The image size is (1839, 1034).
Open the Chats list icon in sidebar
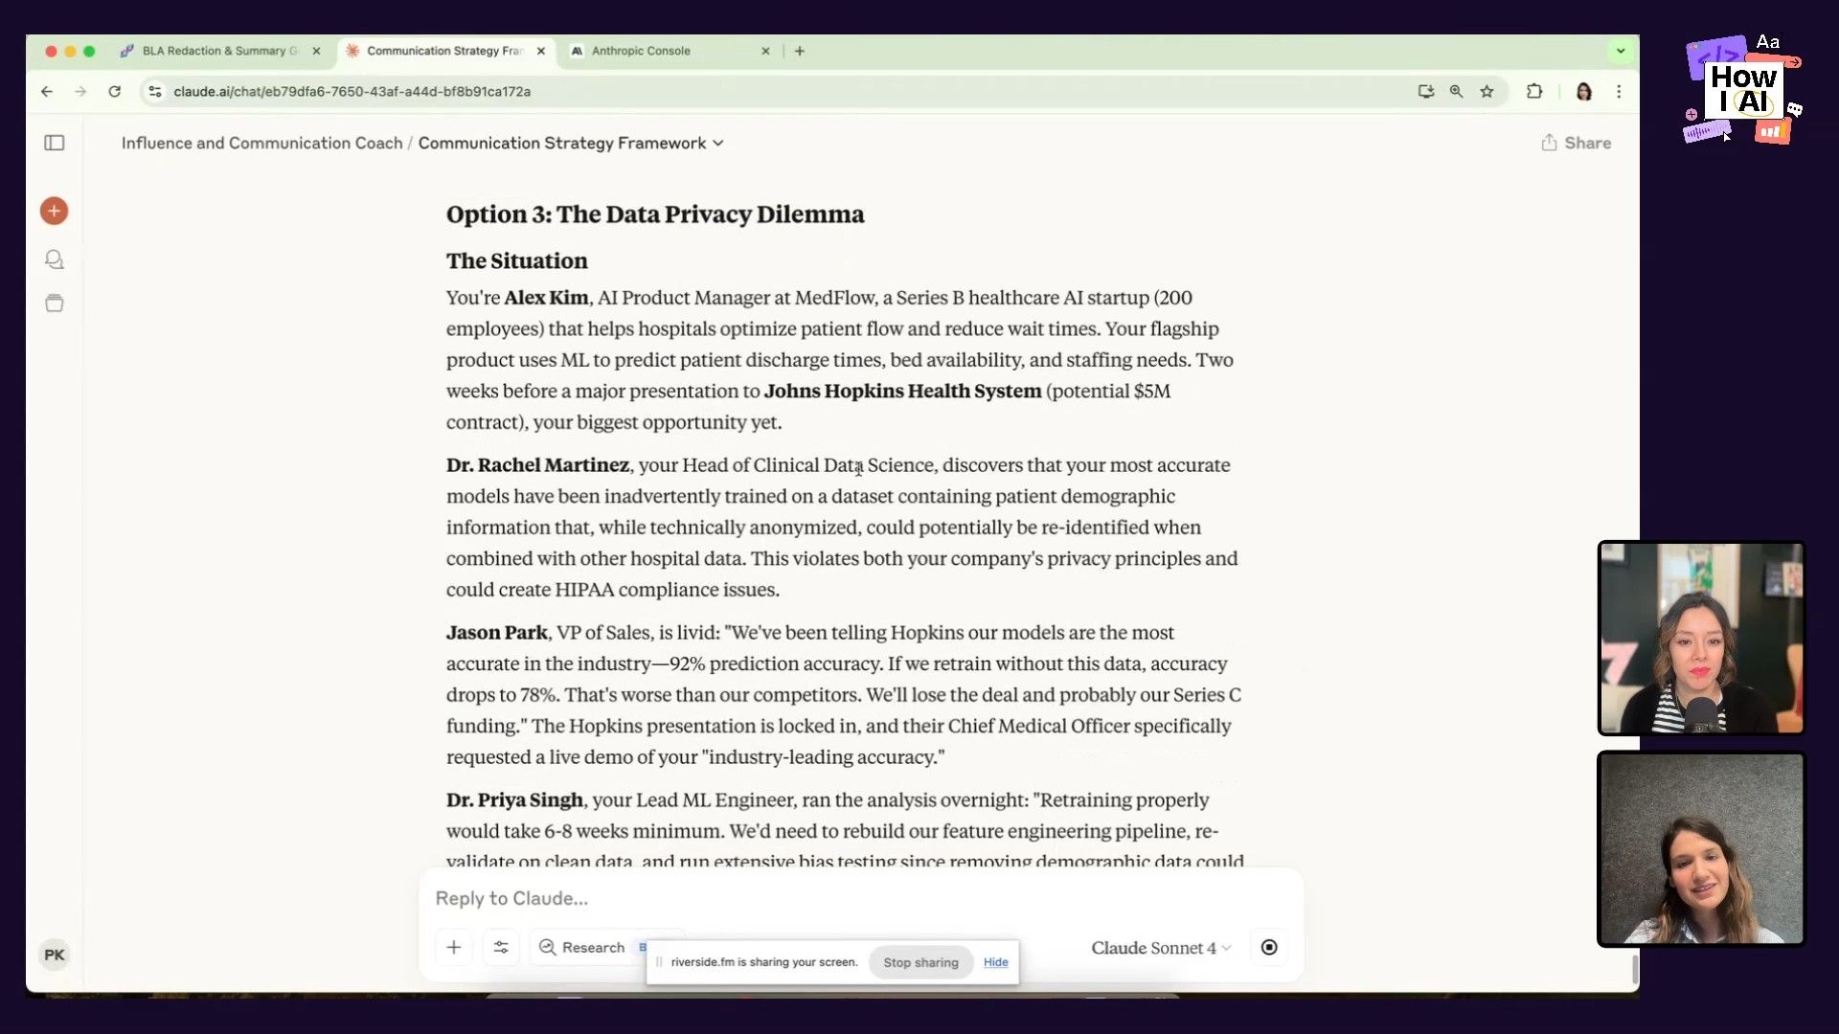(x=55, y=259)
